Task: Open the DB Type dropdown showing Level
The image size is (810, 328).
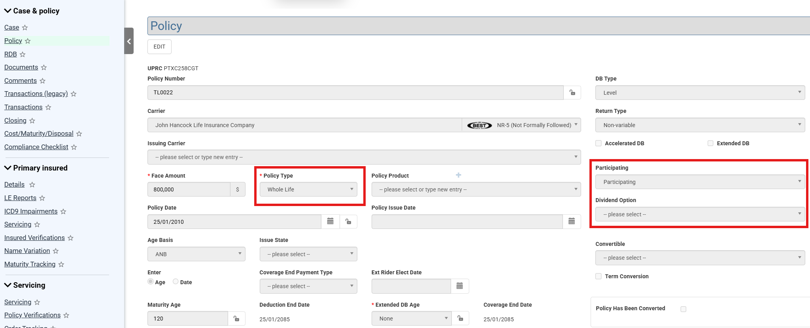Action: tap(700, 93)
